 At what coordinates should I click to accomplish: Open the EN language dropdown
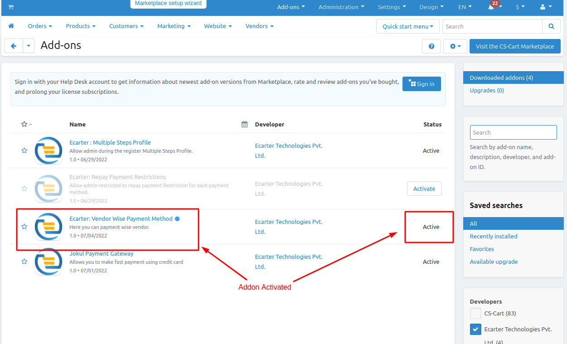465,7
